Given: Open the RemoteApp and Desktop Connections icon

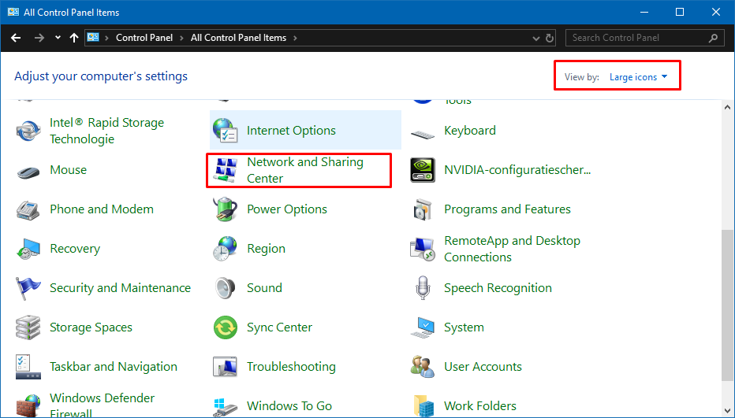Looking at the screenshot, I should point(423,249).
